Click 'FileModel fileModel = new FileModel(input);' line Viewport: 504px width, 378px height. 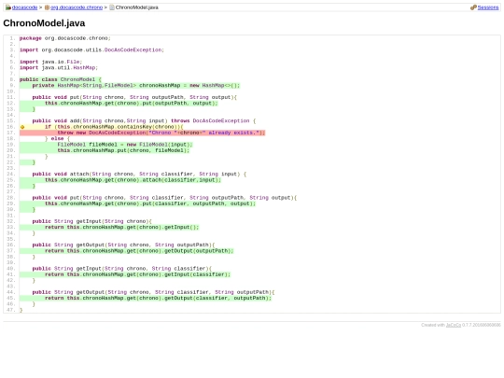pos(106,145)
